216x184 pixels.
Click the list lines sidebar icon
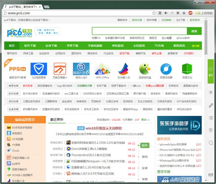click(211, 118)
